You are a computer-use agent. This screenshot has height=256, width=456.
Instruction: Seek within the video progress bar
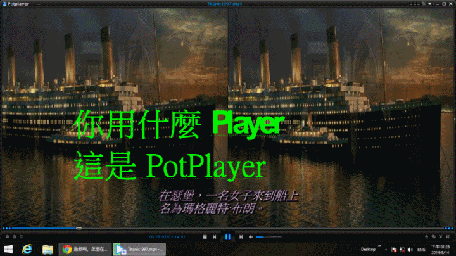click(228, 228)
